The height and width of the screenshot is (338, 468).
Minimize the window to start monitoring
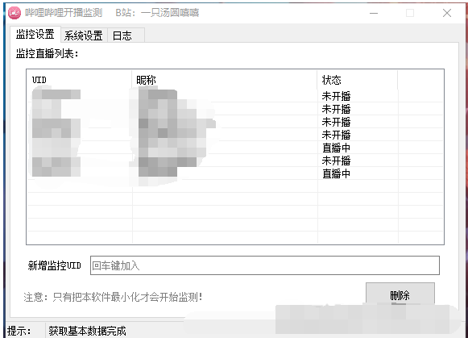(374, 13)
